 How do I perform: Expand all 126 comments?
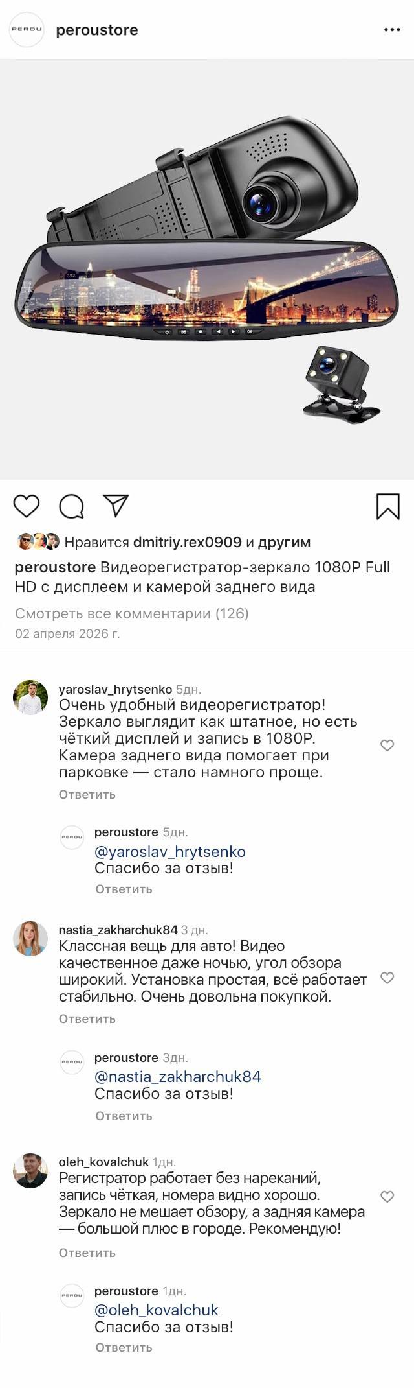coord(131,613)
